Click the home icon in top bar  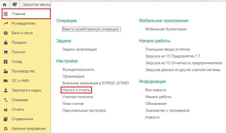[x=5, y=4]
